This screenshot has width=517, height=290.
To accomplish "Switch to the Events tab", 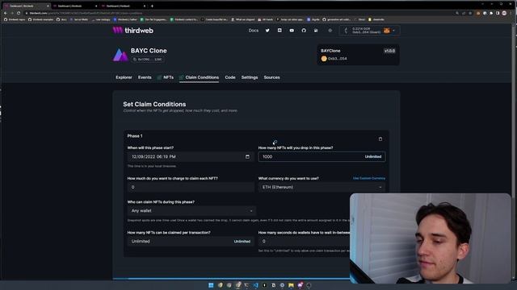I will tap(145, 77).
